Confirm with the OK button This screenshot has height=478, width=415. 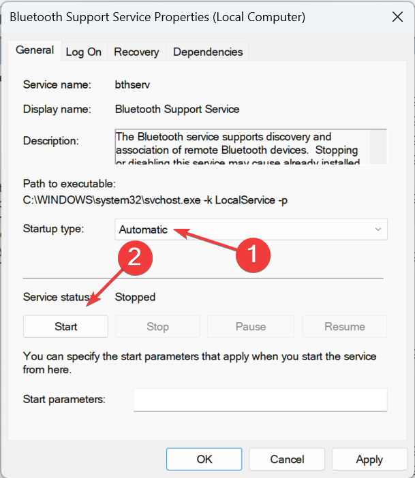204,459
